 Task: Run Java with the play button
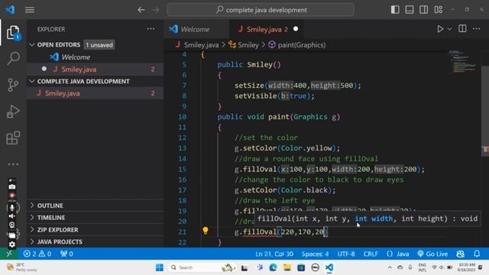tap(440, 29)
